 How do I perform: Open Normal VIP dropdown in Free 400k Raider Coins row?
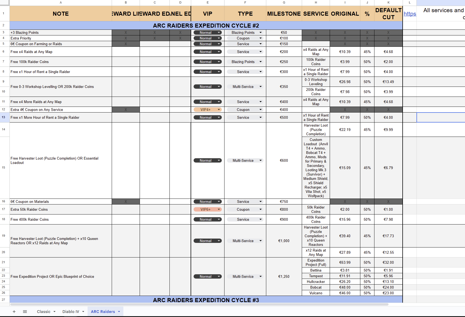(x=208, y=219)
